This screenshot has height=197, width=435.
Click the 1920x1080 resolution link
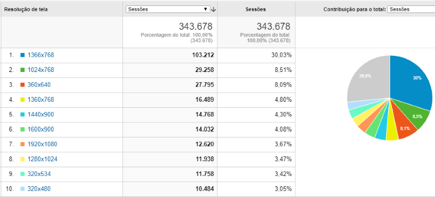[x=42, y=144]
